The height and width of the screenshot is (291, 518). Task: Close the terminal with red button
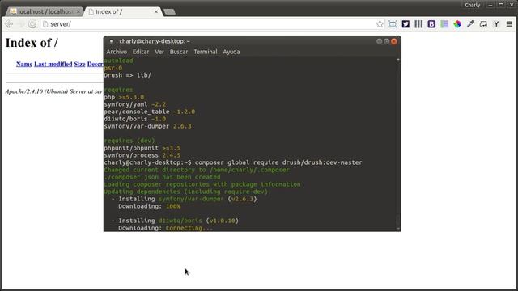point(394,41)
